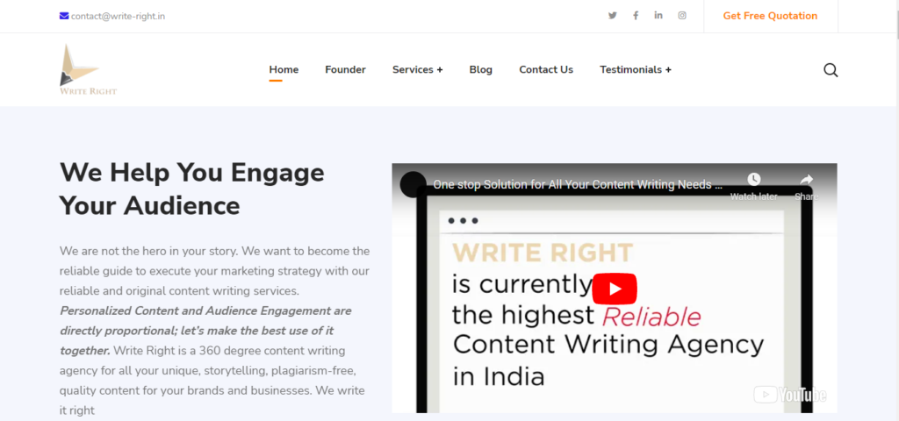
Task: Click the Write Right logo
Action: point(88,70)
